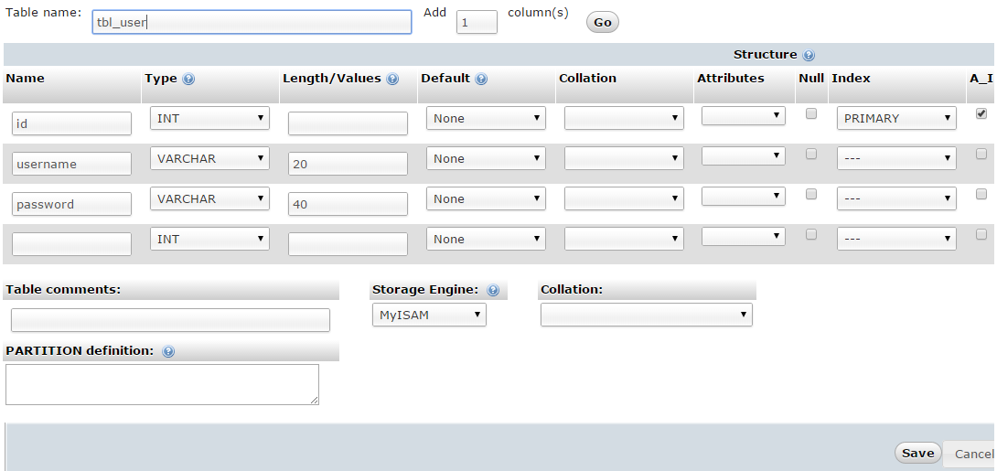Enable A_I checkbox for password row
997x471 pixels.
(x=981, y=195)
